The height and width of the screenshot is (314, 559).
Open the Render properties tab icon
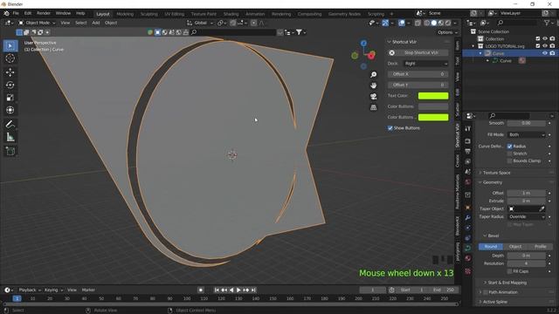coord(468,141)
